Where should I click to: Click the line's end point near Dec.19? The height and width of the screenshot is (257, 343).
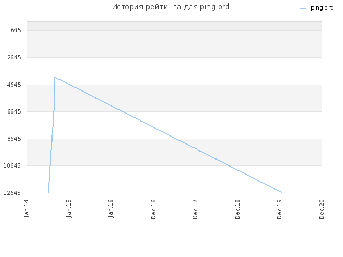coord(282,193)
